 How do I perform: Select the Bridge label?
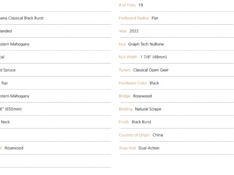[x=124, y=96]
